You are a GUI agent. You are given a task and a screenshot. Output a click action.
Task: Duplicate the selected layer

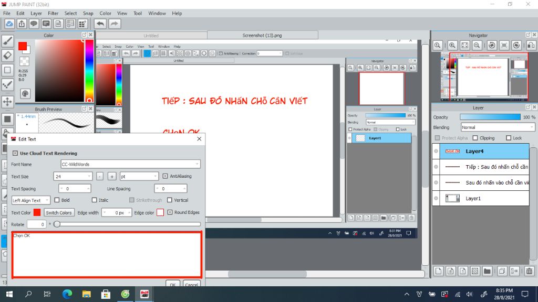pyautogui.click(x=502, y=271)
